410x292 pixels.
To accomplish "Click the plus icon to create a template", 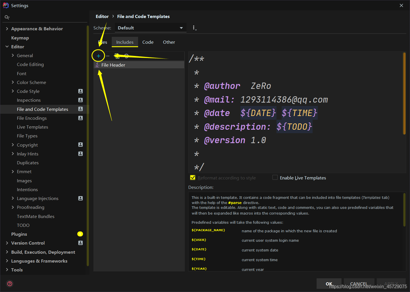I will (98, 56).
